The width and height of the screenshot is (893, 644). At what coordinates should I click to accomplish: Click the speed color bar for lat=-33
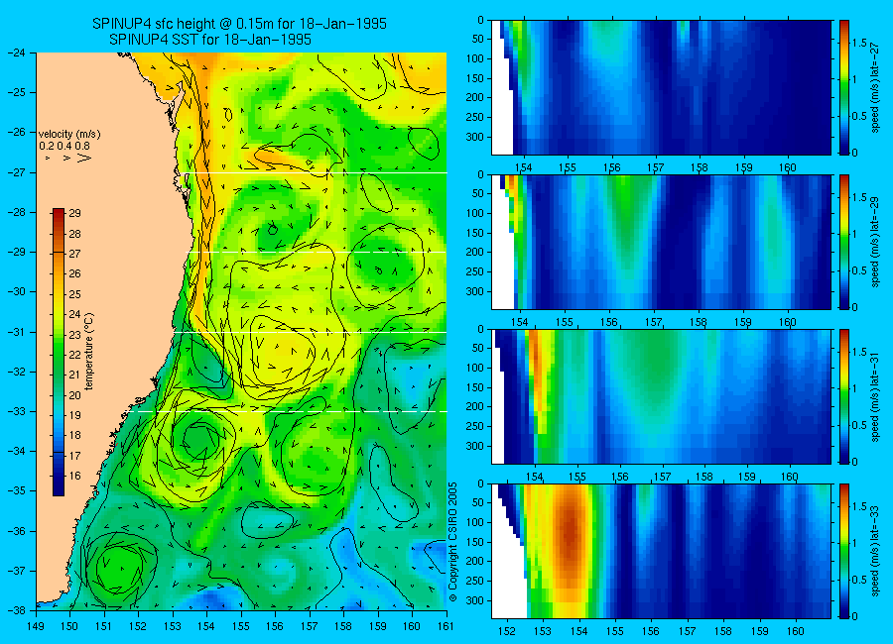point(844,551)
